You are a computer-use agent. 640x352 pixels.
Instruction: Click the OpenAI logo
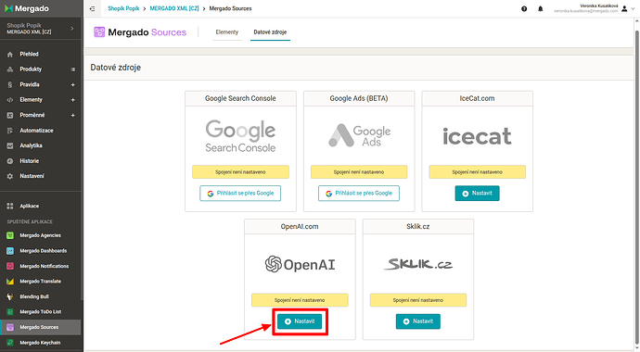pos(300,264)
